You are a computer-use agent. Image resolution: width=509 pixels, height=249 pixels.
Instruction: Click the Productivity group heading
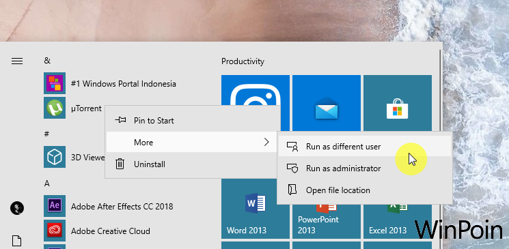243,61
